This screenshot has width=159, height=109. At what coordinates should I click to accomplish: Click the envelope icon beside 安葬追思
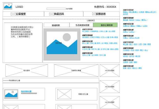(93, 14)
